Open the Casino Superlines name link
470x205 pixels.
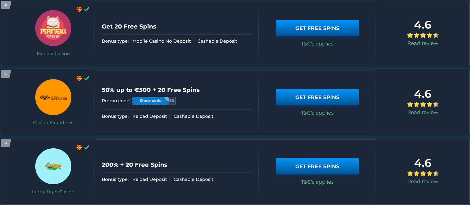tap(53, 123)
